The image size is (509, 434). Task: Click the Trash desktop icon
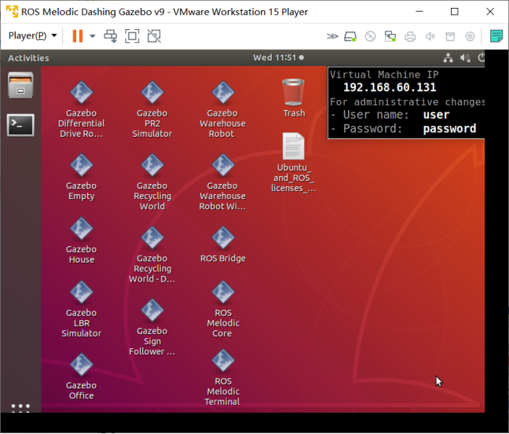294,98
